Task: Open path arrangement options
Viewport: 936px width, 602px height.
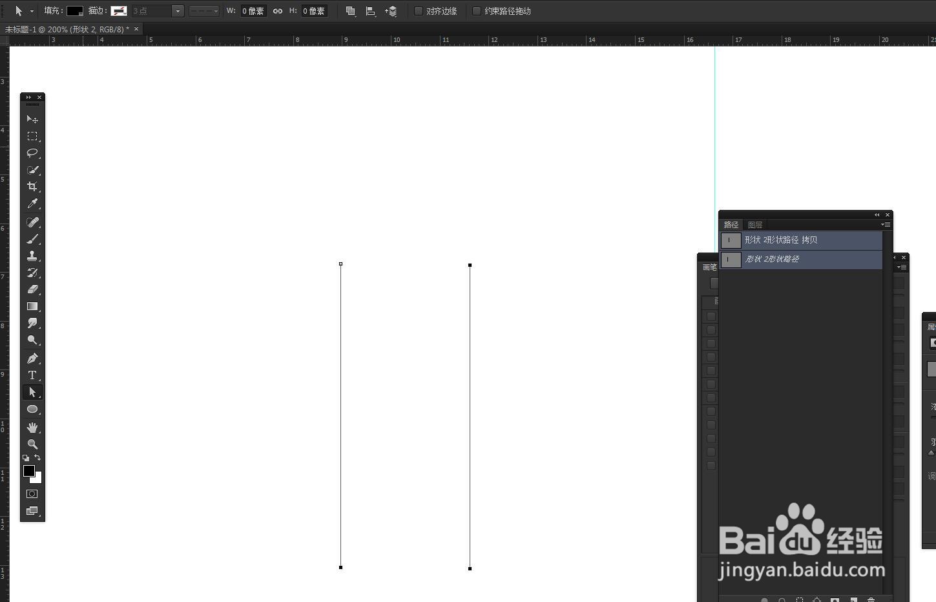Action: [391, 11]
